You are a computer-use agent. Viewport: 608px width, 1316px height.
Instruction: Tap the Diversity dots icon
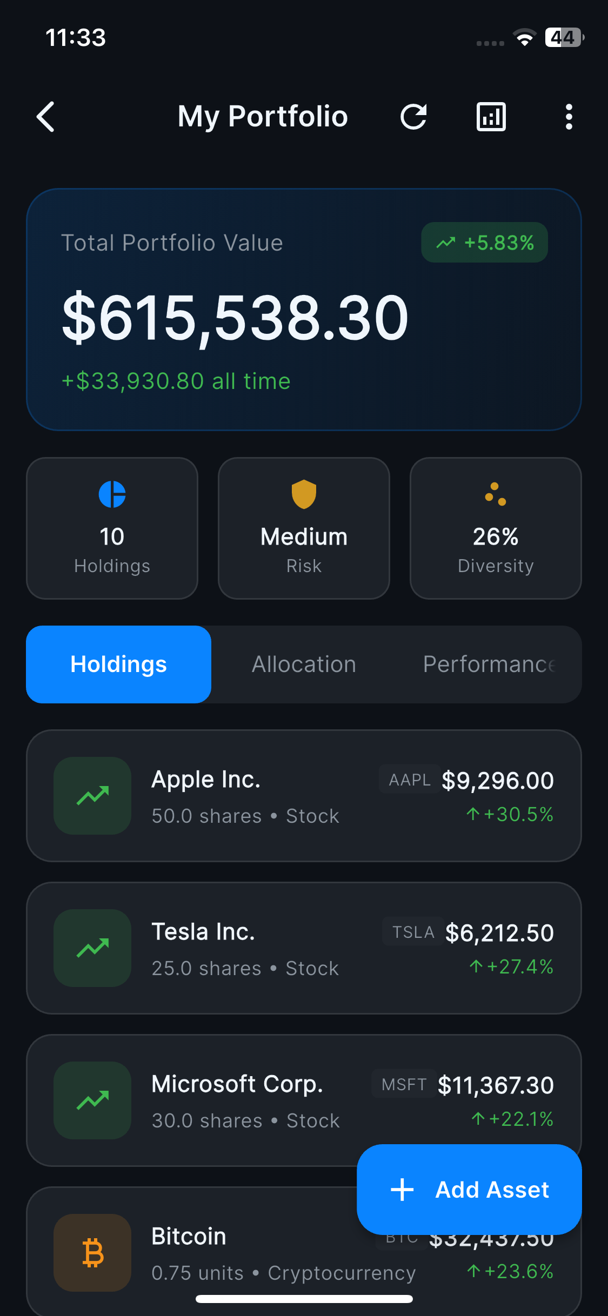coord(496,494)
